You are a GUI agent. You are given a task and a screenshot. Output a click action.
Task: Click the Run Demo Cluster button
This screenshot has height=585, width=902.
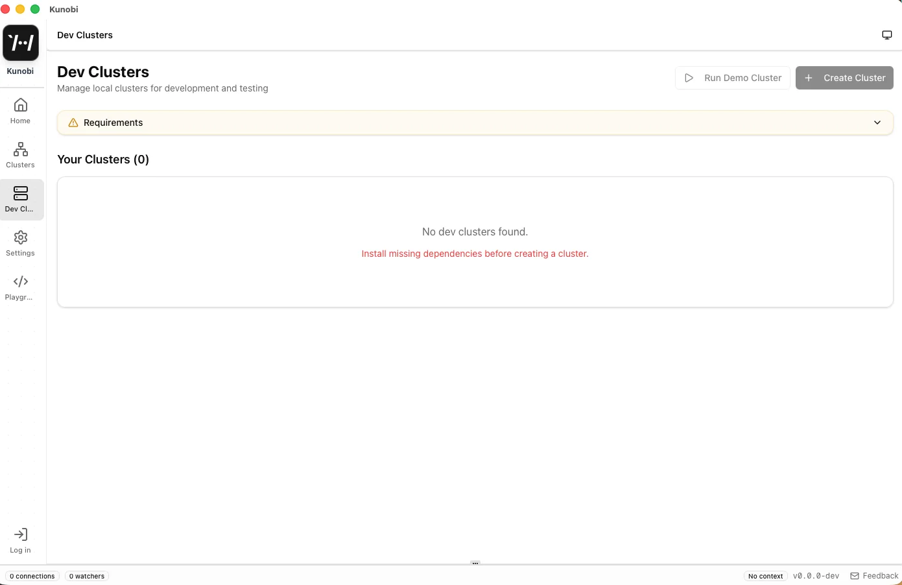point(733,78)
